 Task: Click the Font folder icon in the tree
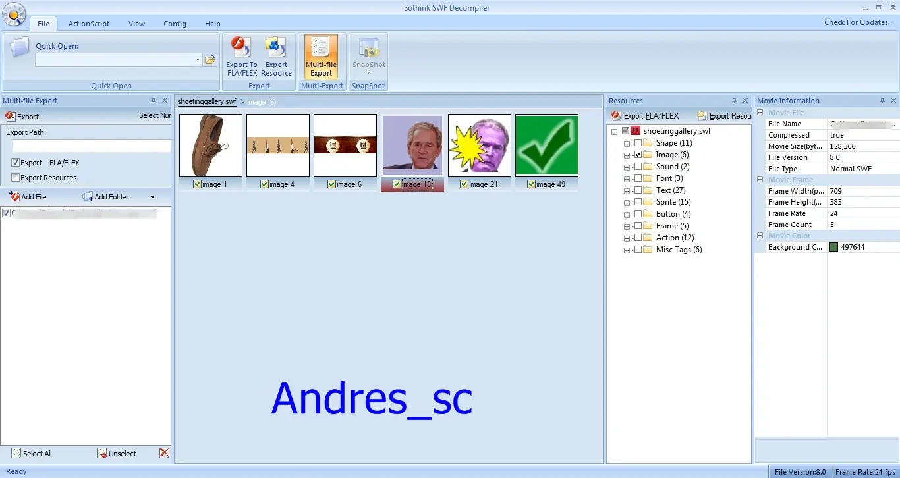(648, 178)
